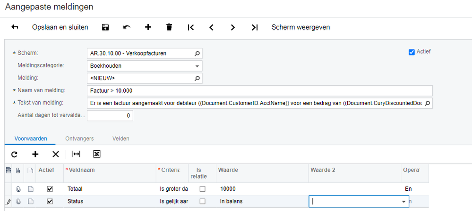Click the trash delete icon
The image size is (472, 211).
[x=169, y=27]
